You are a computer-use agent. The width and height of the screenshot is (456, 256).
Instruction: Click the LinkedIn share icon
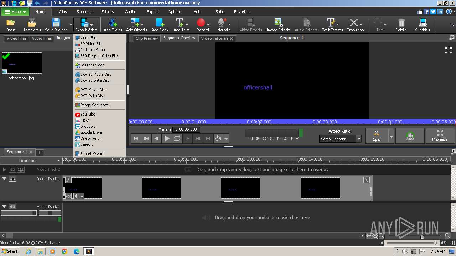[440, 11]
